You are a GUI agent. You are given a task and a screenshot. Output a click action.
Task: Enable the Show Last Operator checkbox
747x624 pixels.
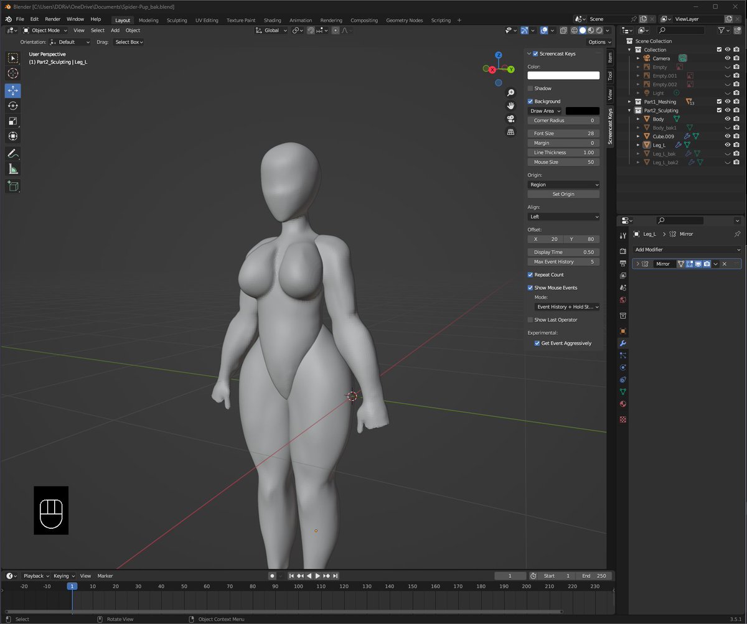(x=530, y=320)
